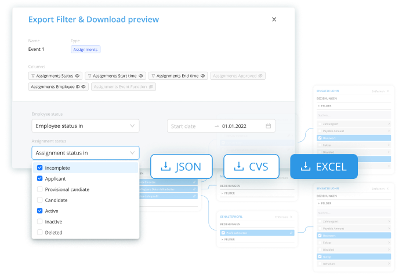The width and height of the screenshot is (406, 275).
Task: Click filter icon on Assignments Status chip
Action: click(33, 76)
